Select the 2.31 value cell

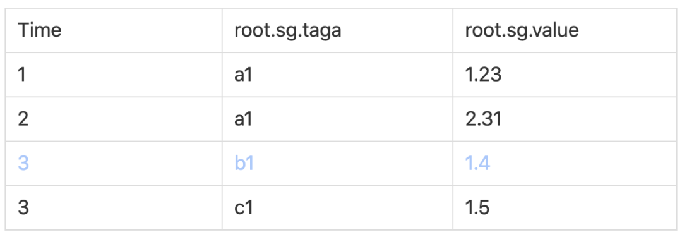pos(565,119)
